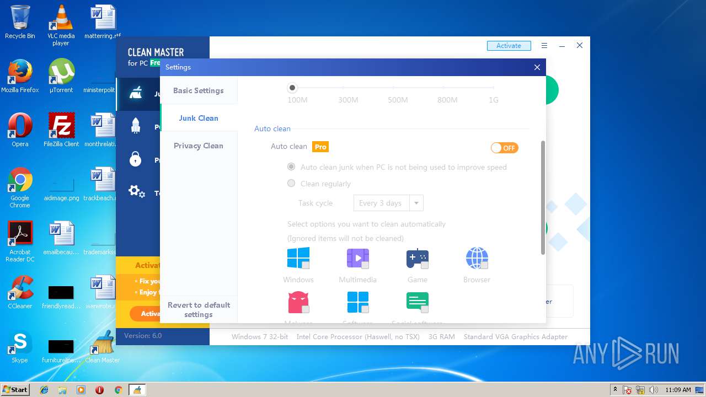Toggle the Auto clean OFF switch
This screenshot has height=397, width=706.
(504, 148)
